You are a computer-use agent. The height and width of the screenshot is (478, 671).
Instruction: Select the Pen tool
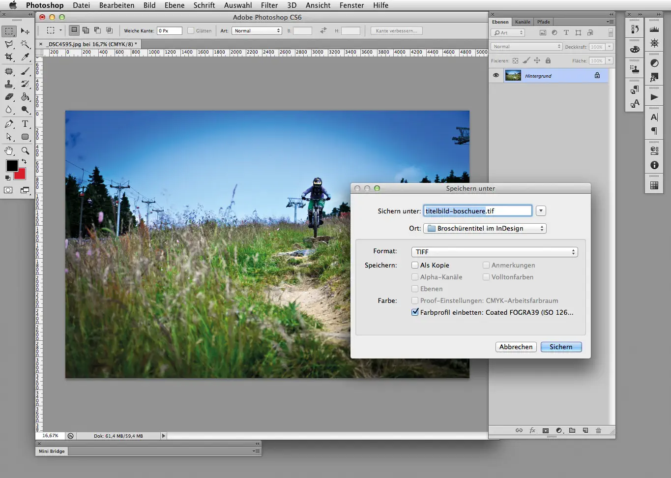9,123
